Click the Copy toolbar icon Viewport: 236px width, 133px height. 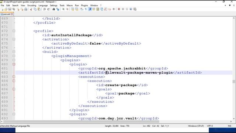pyautogui.click(x=35, y=9)
